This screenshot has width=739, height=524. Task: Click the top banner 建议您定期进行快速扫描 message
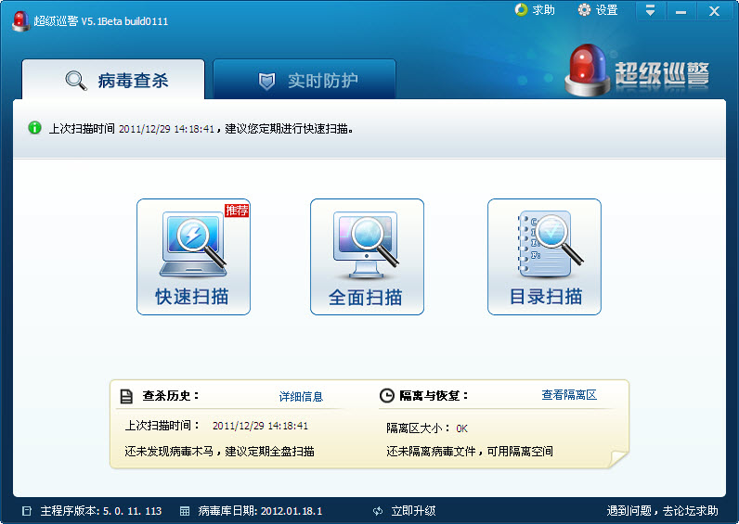point(289,129)
